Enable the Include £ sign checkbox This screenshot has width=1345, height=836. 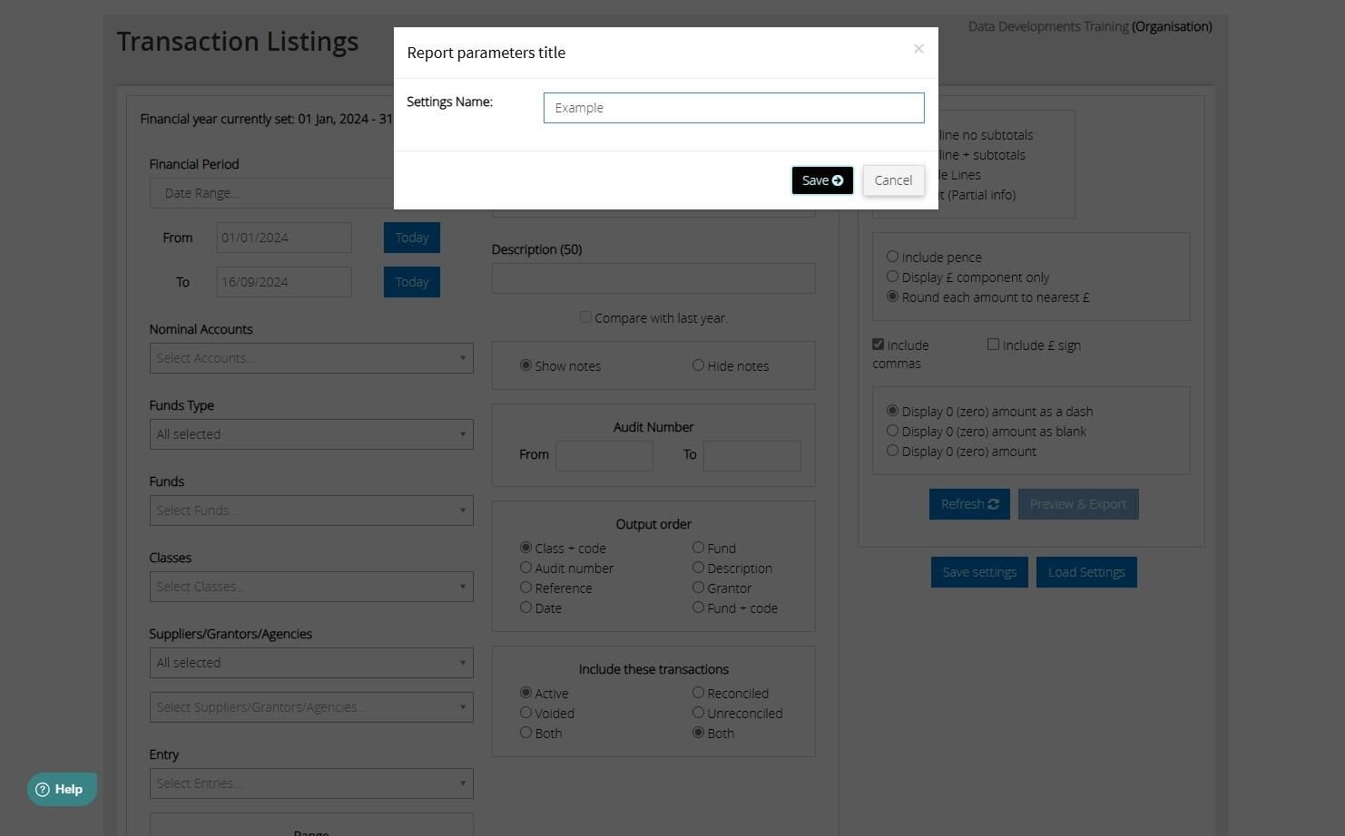point(993,345)
